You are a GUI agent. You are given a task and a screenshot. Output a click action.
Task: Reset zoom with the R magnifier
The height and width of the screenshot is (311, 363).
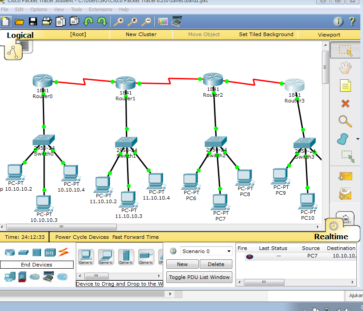[132, 21]
